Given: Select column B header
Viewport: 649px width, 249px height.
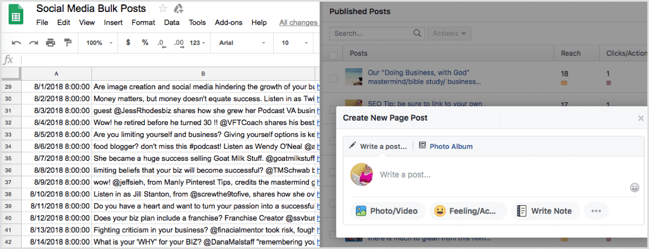Looking at the screenshot, I should coord(203,74).
